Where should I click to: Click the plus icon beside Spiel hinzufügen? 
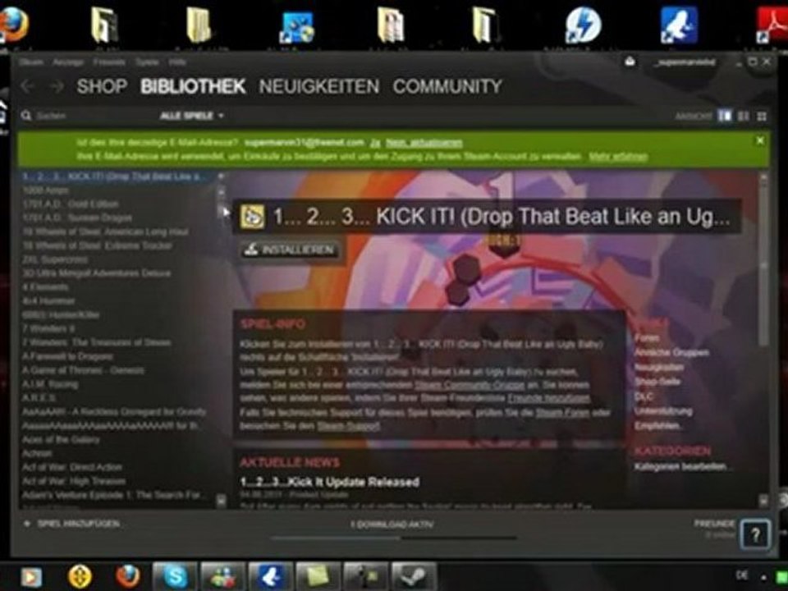pos(26,524)
